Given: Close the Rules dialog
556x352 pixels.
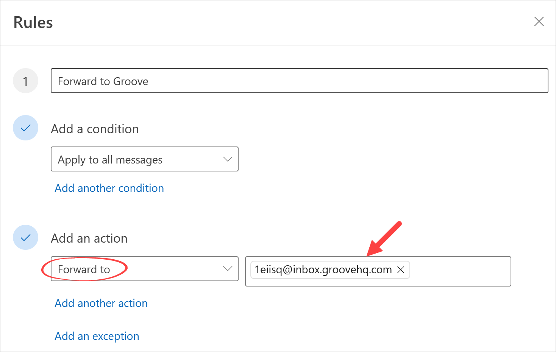Looking at the screenshot, I should pyautogui.click(x=539, y=22).
